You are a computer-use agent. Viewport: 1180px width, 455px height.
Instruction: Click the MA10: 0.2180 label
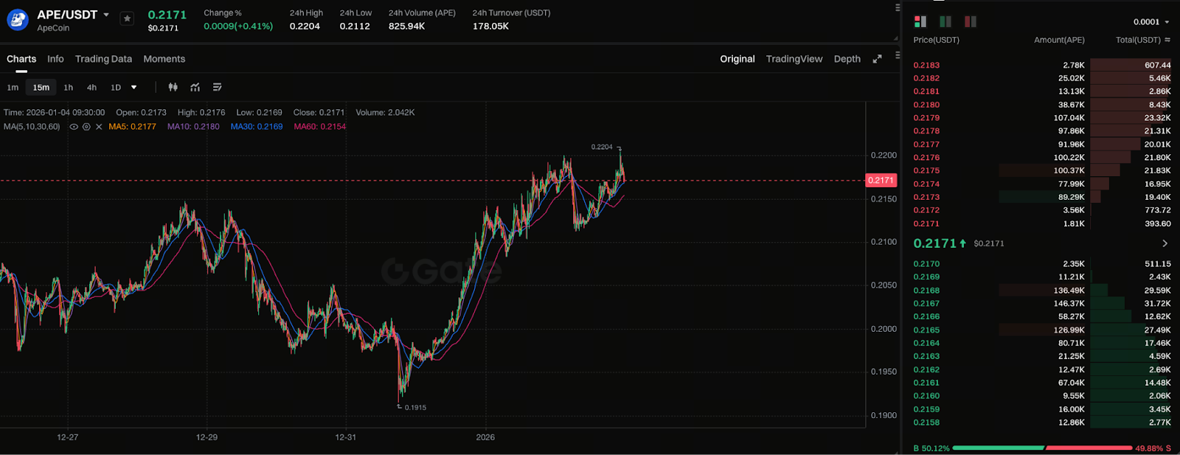pyautogui.click(x=193, y=127)
